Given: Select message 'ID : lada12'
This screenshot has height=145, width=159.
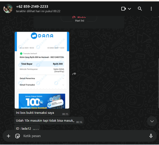Looking at the screenshot, I should [24, 128].
